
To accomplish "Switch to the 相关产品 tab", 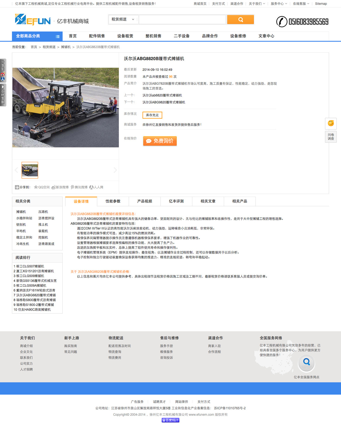I will coord(240,201).
